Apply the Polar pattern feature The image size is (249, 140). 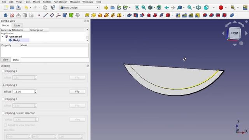pos(191,15)
